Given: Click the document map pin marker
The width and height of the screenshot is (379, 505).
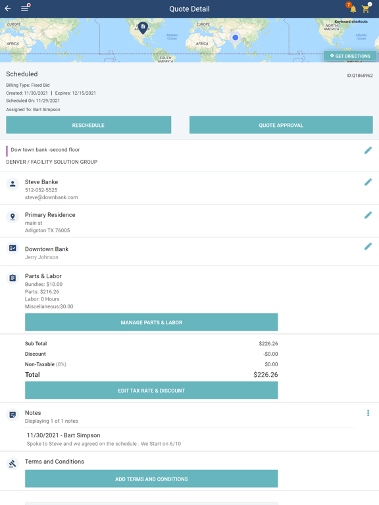Looking at the screenshot, I should [x=143, y=28].
